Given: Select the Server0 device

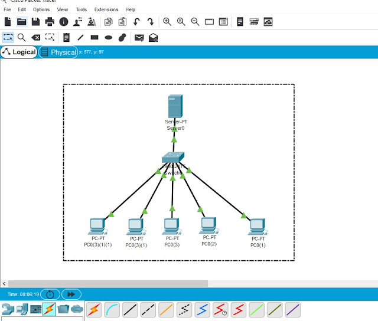Looking at the screenshot, I should tap(175, 106).
